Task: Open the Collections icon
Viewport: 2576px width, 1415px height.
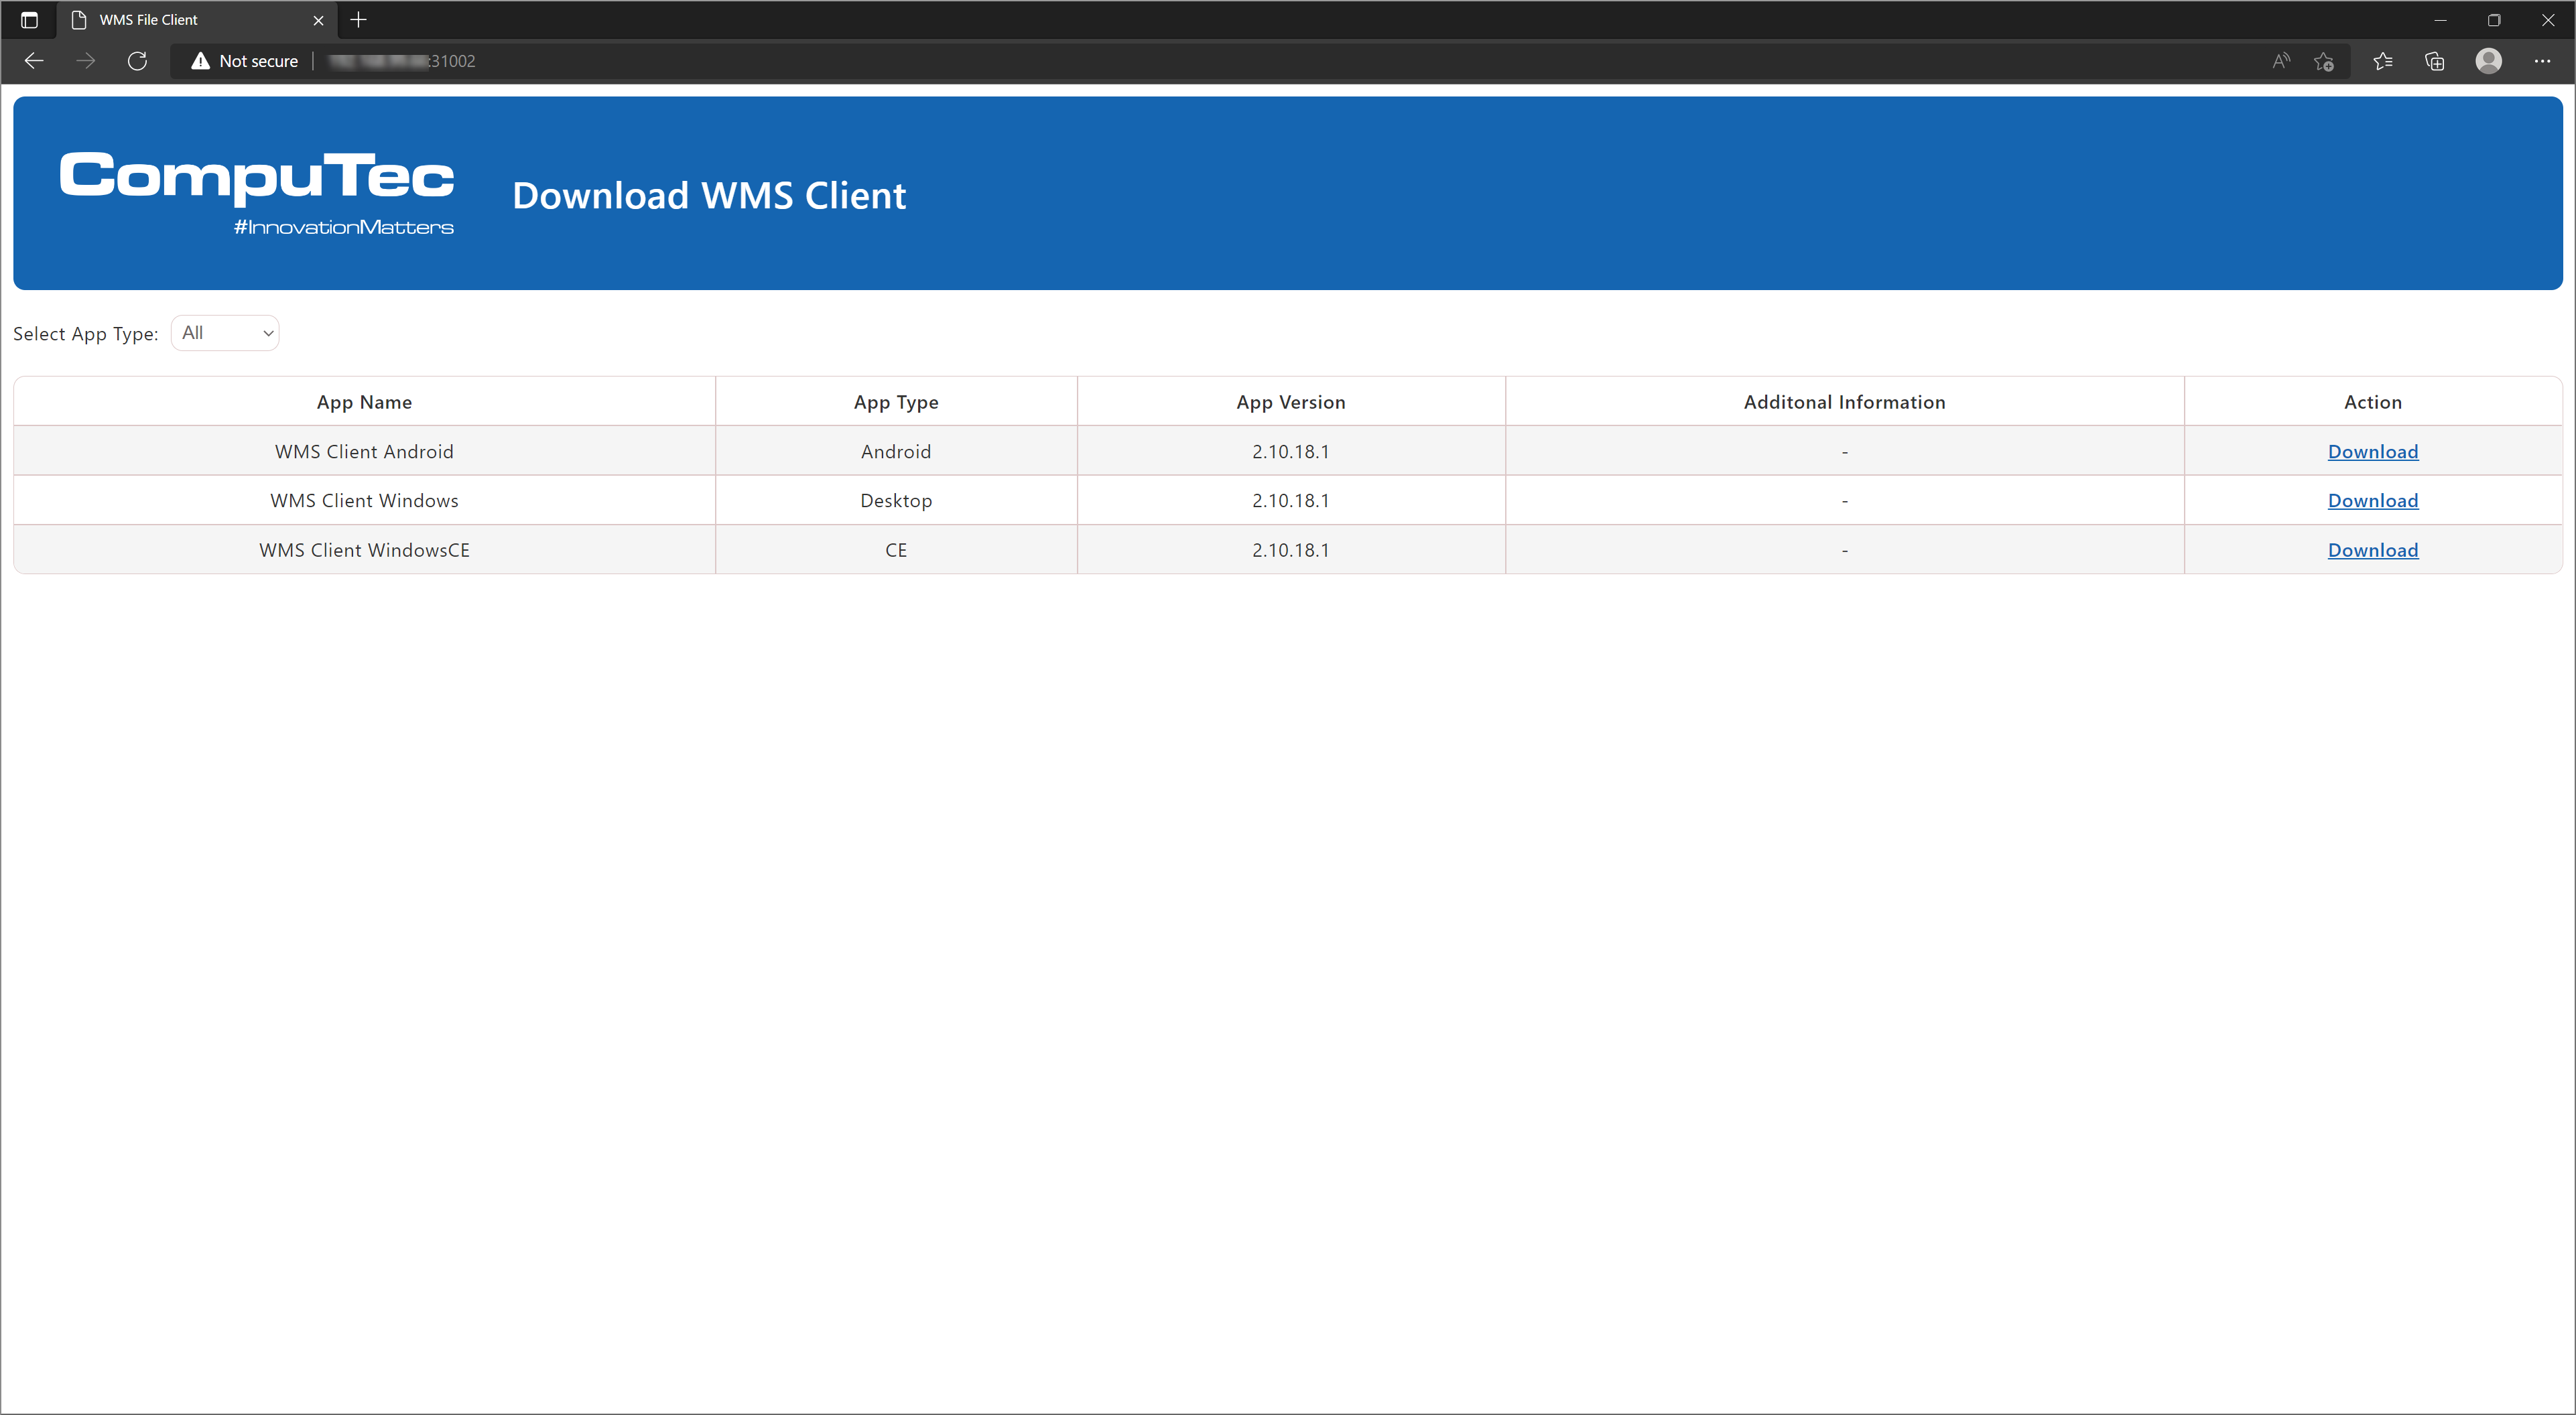Action: 2435,61
